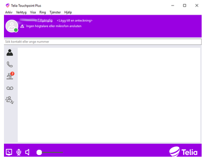Open the Tjänster menu
Screen dimensions: 206x163
click(55, 12)
